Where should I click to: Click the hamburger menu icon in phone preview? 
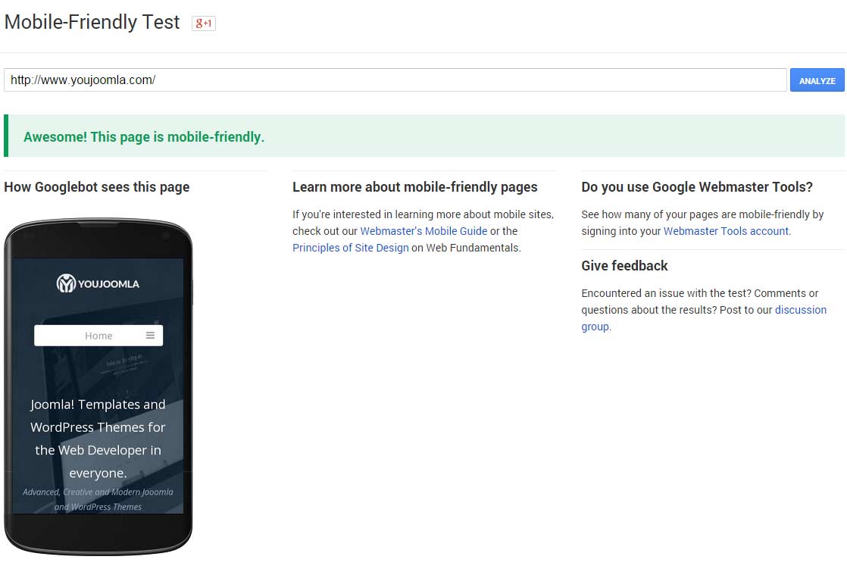(x=150, y=336)
